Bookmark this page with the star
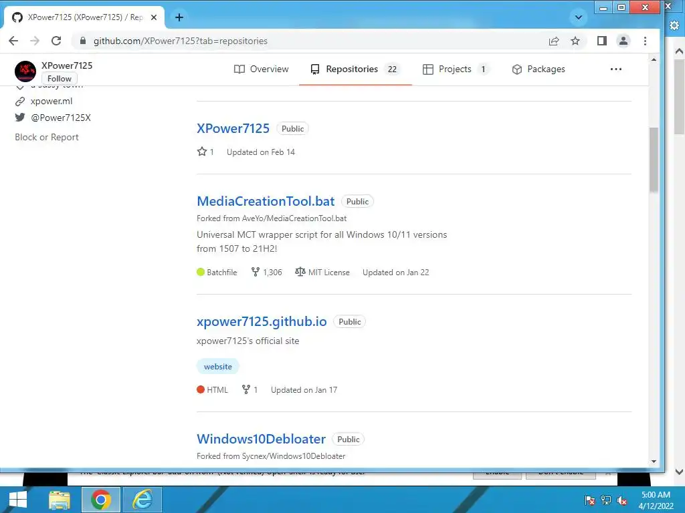 pos(575,41)
